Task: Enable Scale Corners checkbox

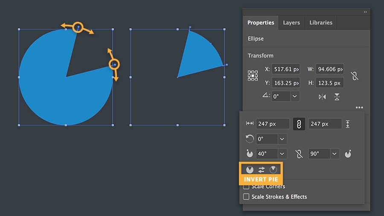Action: 246,187
